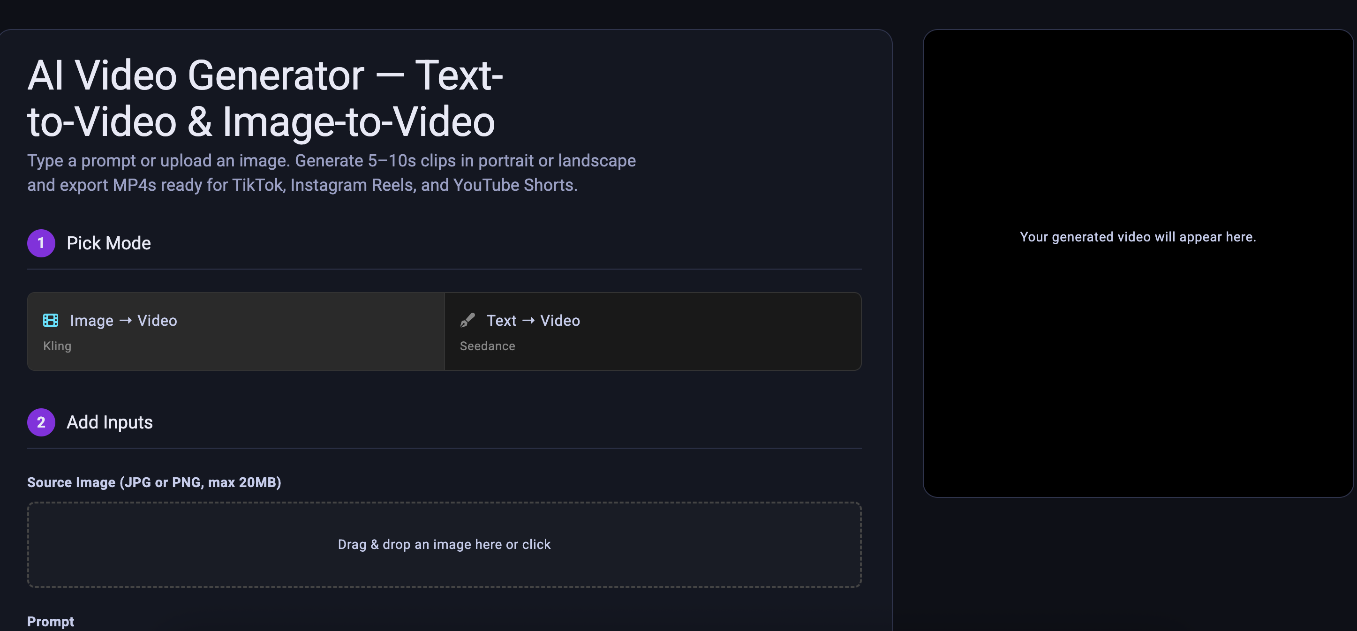1357x631 pixels.
Task: Click the Add Inputs section heading
Action: [110, 422]
